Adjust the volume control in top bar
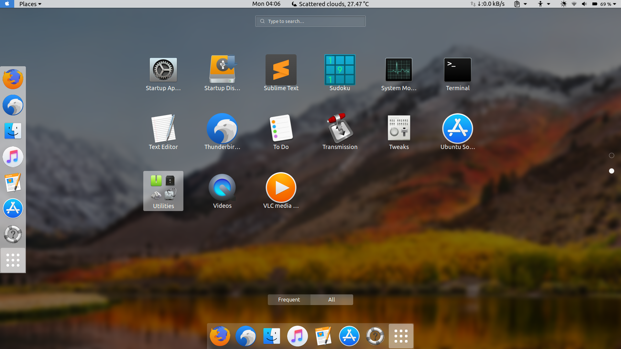Screen dimensions: 621x349 point(584,4)
